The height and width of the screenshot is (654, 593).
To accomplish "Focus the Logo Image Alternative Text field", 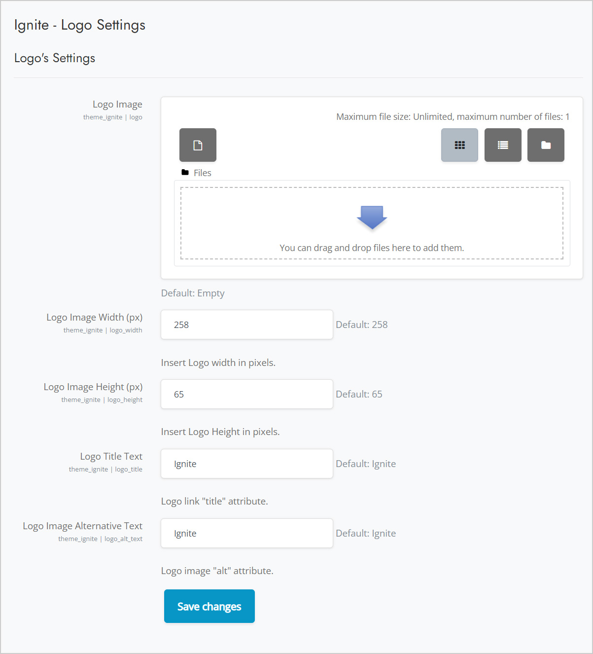I will pos(247,533).
